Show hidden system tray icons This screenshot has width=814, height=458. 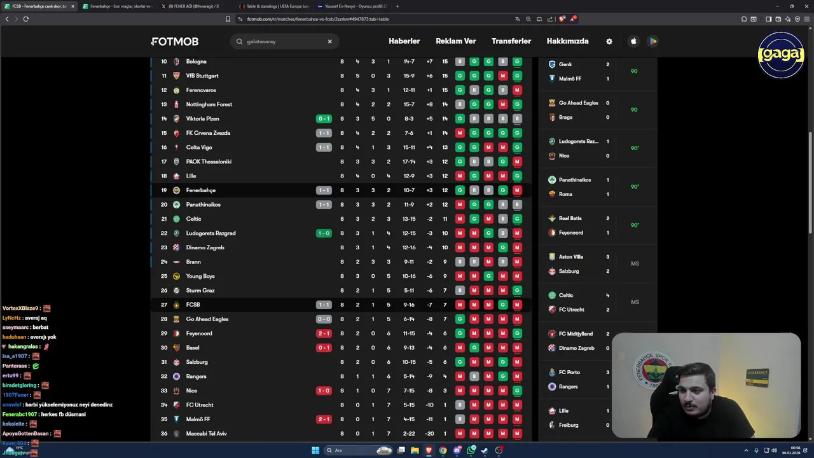tap(746, 450)
